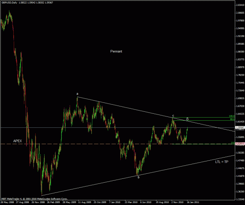Click price axis label 1.94995
This screenshot has width=245, height=205.
tap(240, 29)
